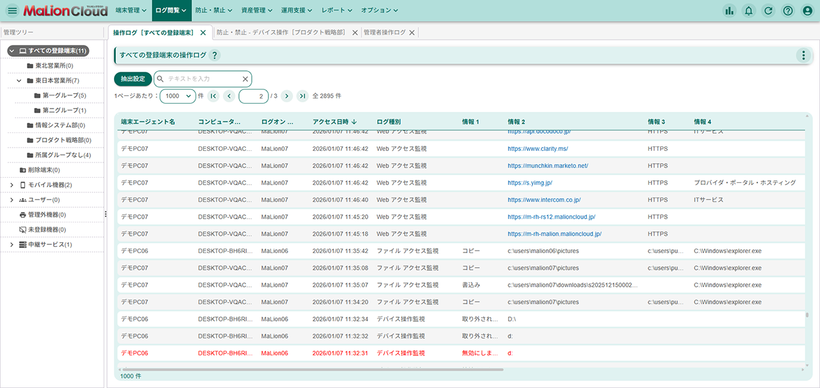Viewport: 820px width, 388px height.
Task: Switch to the 管理者操作ログ tab
Action: point(384,33)
